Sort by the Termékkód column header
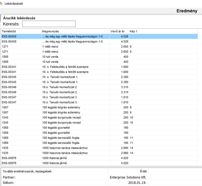The height and width of the screenshot is (186, 202). point(21,31)
